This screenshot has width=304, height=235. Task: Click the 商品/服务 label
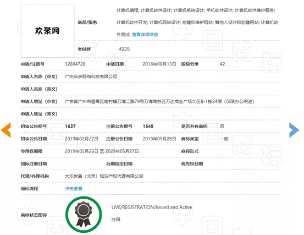pyautogui.click(x=87, y=23)
